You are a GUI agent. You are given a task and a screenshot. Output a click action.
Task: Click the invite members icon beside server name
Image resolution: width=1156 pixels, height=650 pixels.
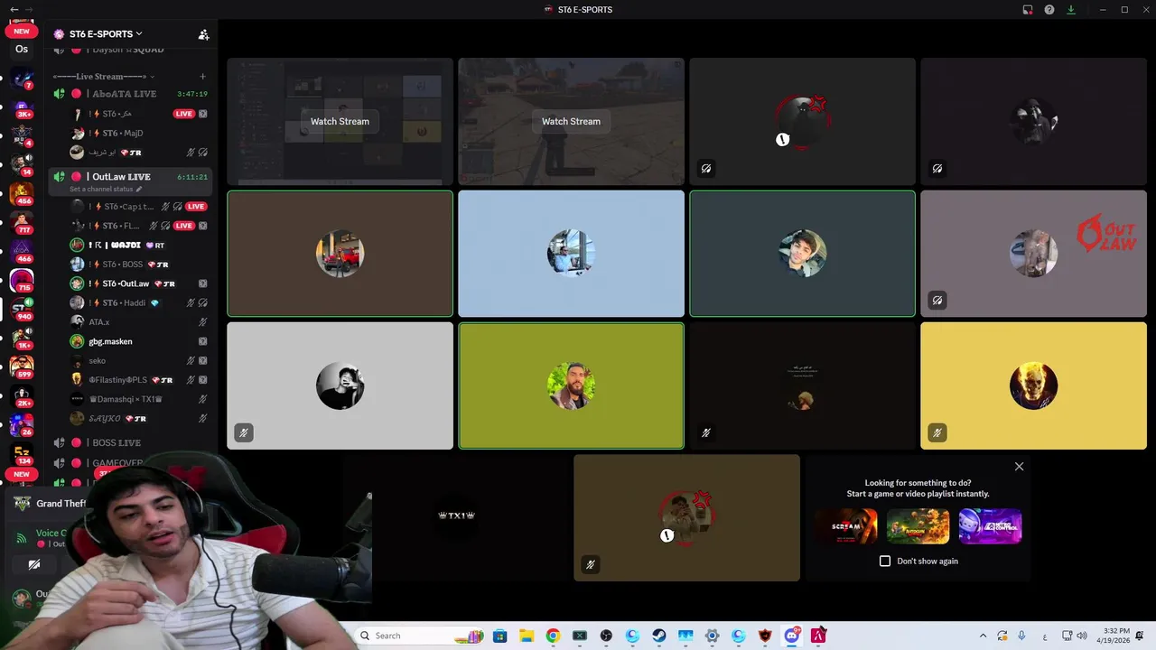tap(203, 34)
